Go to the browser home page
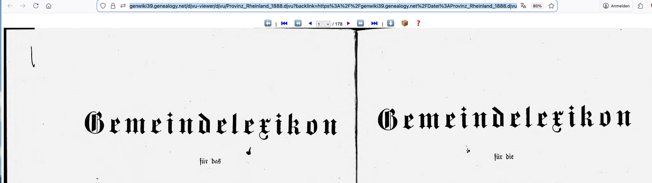 point(49,6)
